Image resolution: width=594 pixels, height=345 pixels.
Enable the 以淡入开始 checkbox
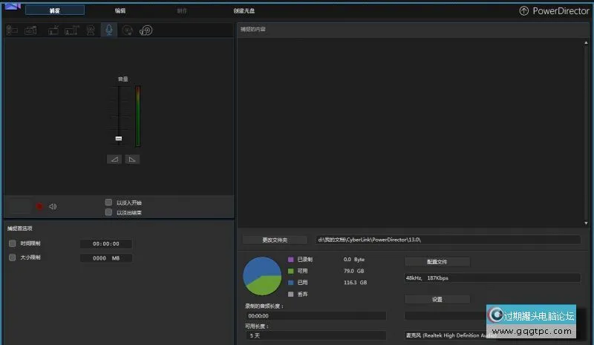point(109,202)
